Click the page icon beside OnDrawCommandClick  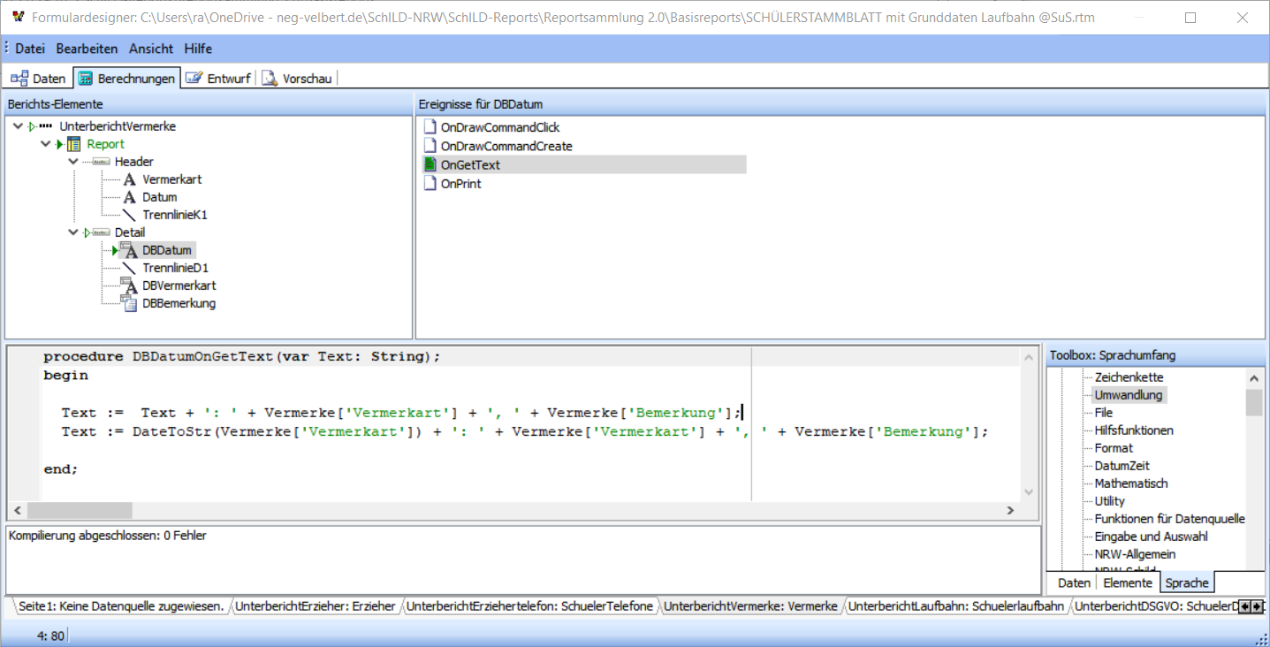pos(430,127)
